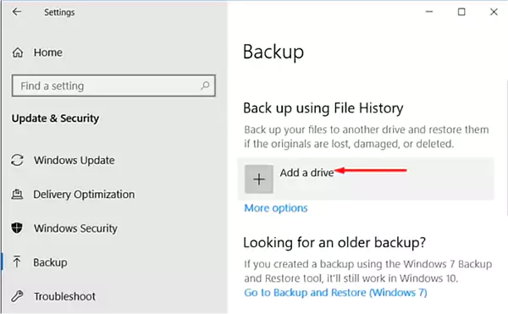Click the Add a drive label
The width and height of the screenshot is (508, 314).
306,173
